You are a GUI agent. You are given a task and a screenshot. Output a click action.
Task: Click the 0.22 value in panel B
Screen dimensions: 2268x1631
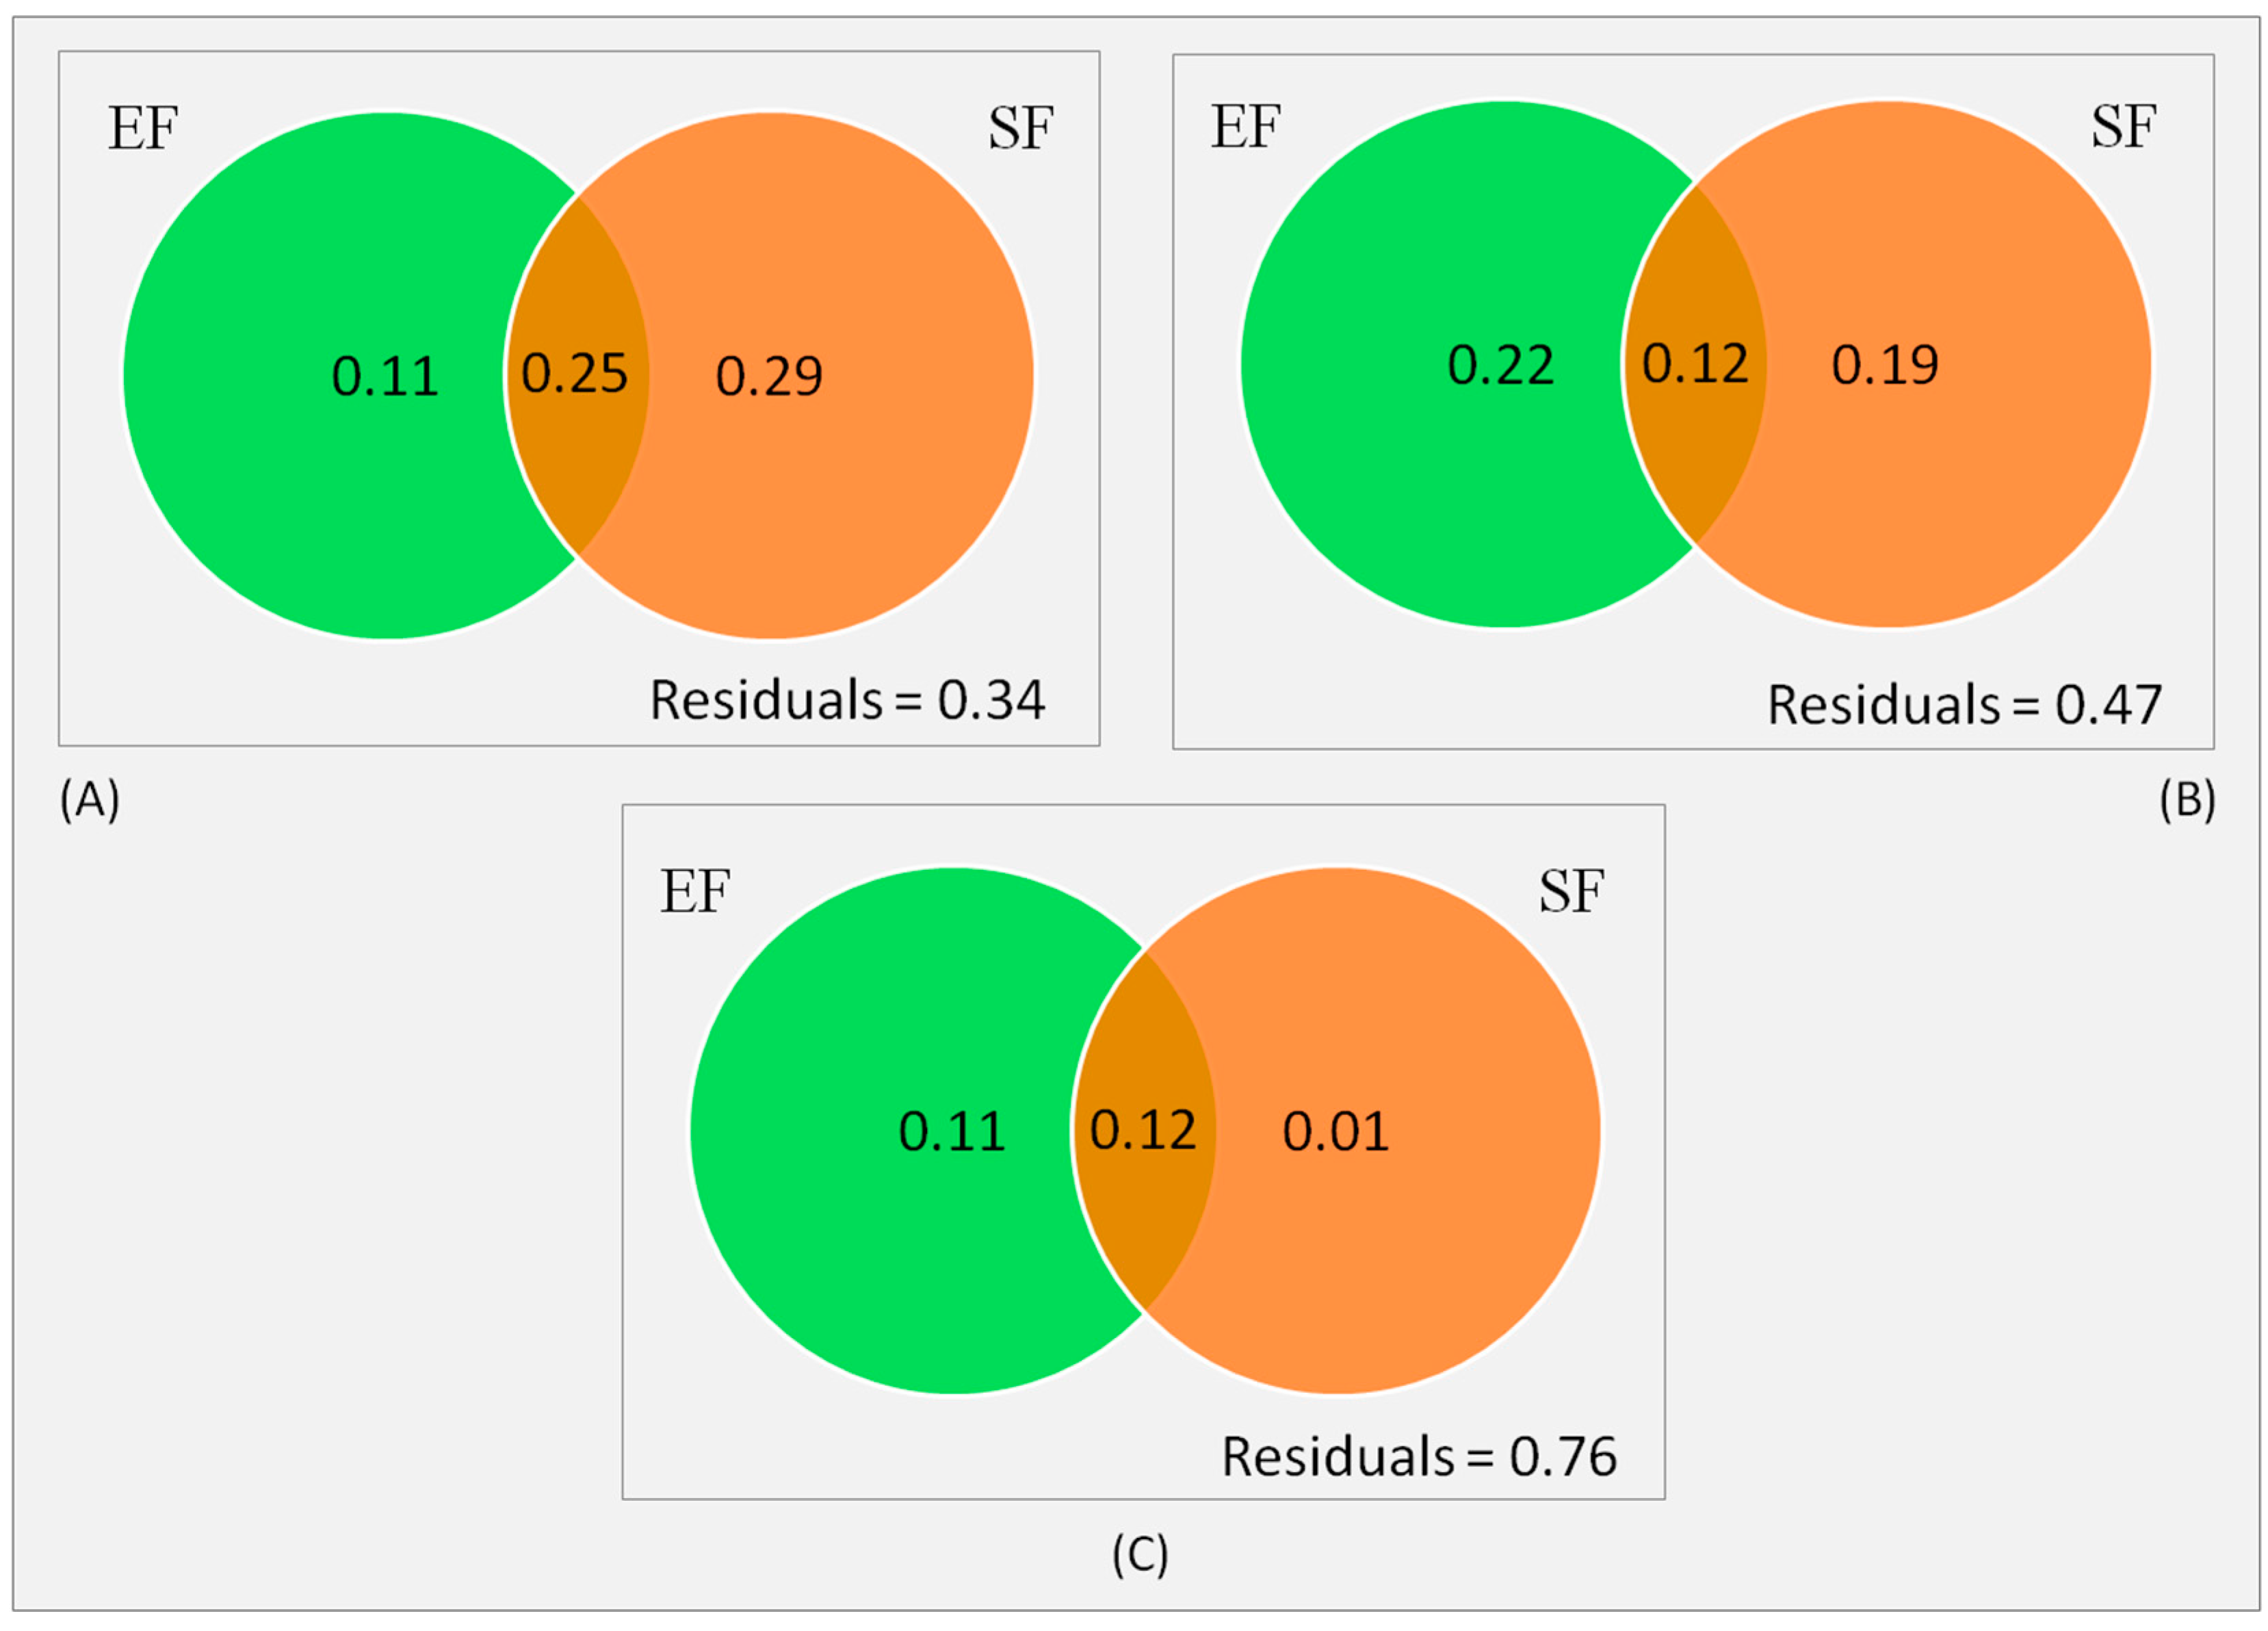(x=1501, y=365)
